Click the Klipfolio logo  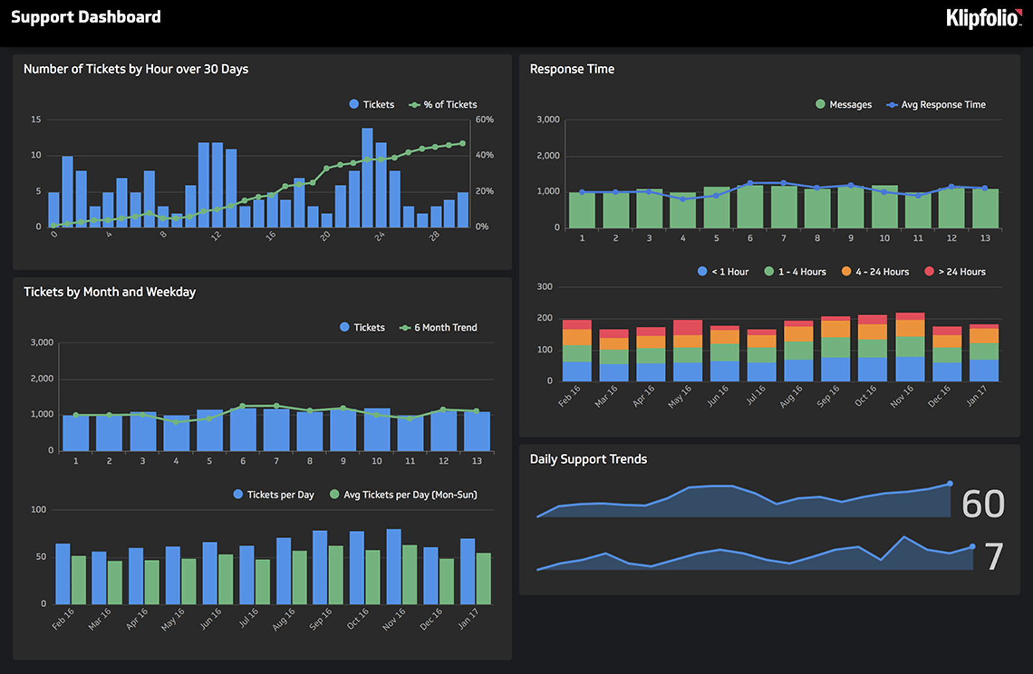(984, 18)
